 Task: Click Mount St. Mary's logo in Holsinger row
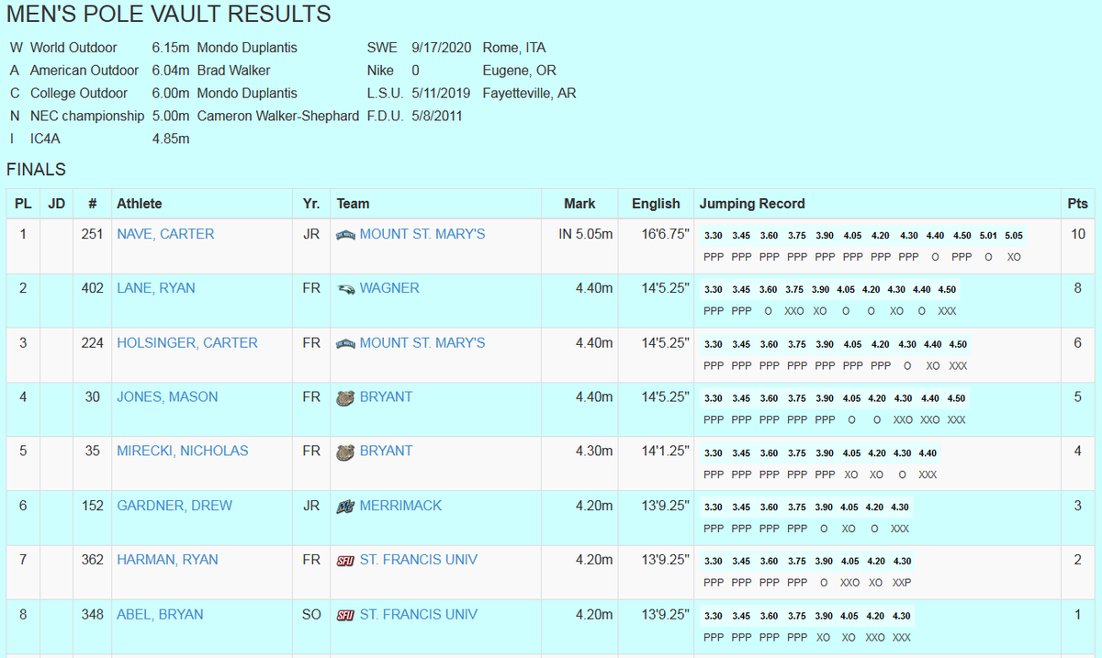tap(345, 343)
